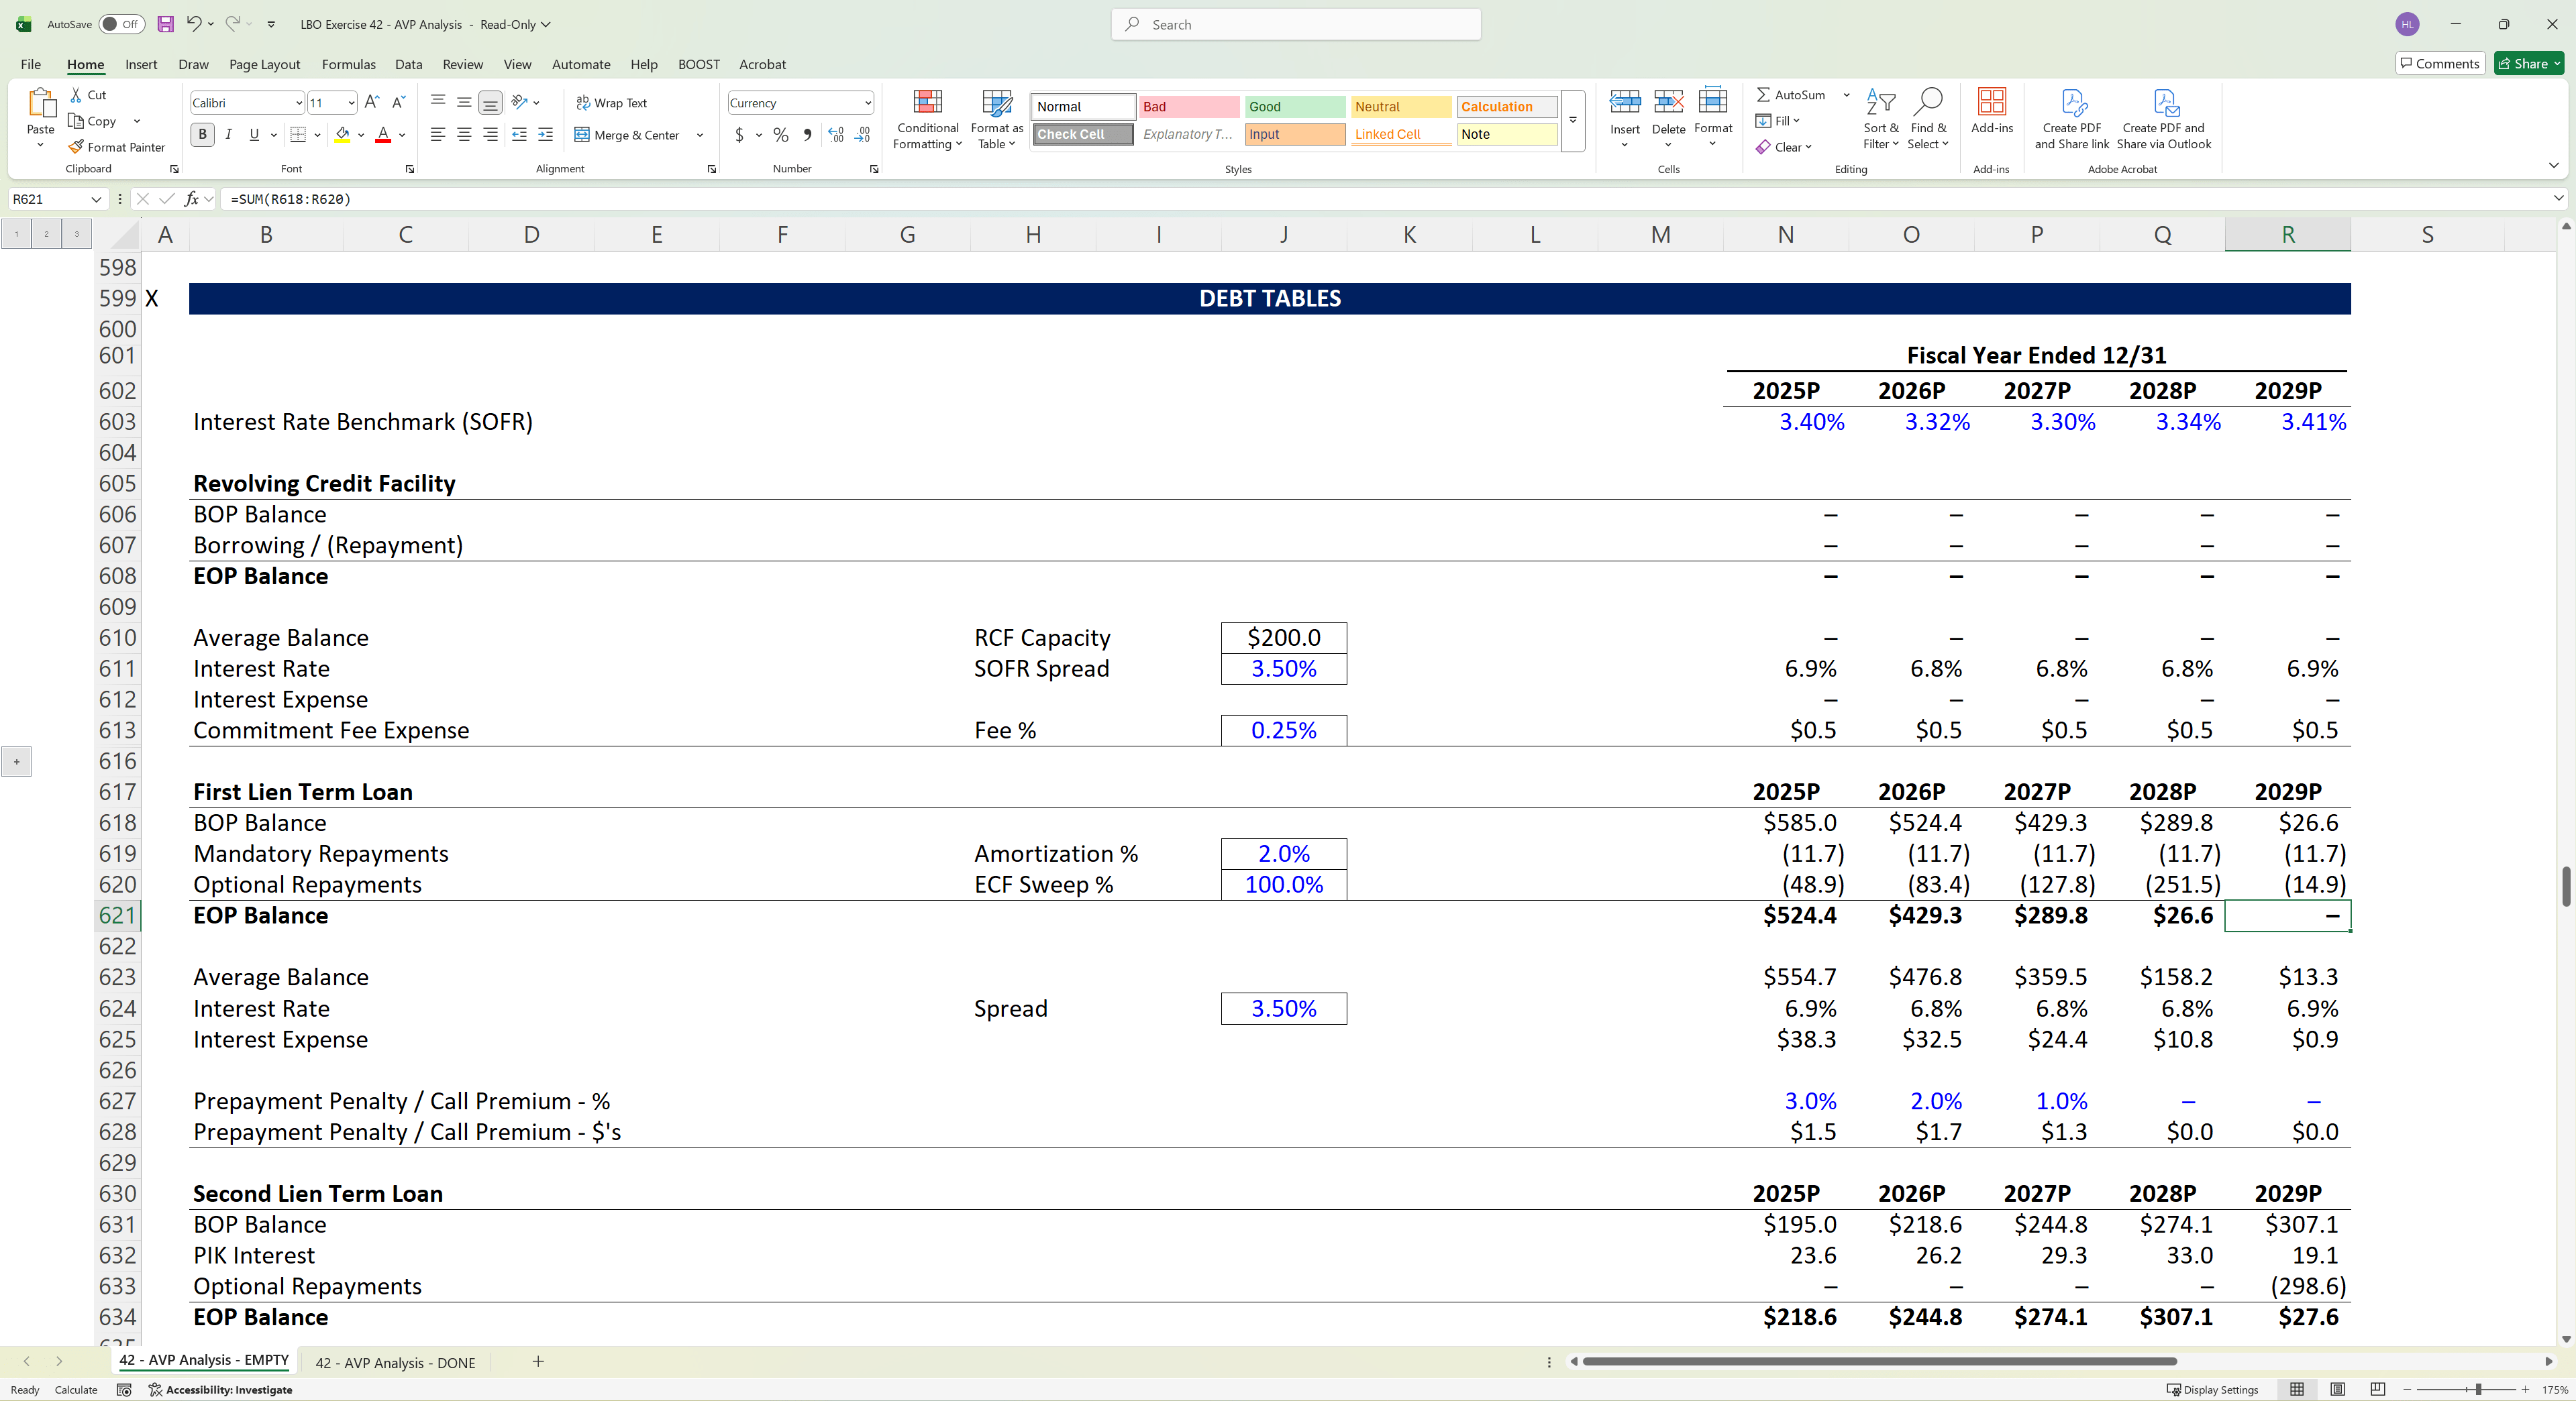The height and width of the screenshot is (1401, 2576).
Task: Open Conditional Formatting options
Action: tap(927, 120)
